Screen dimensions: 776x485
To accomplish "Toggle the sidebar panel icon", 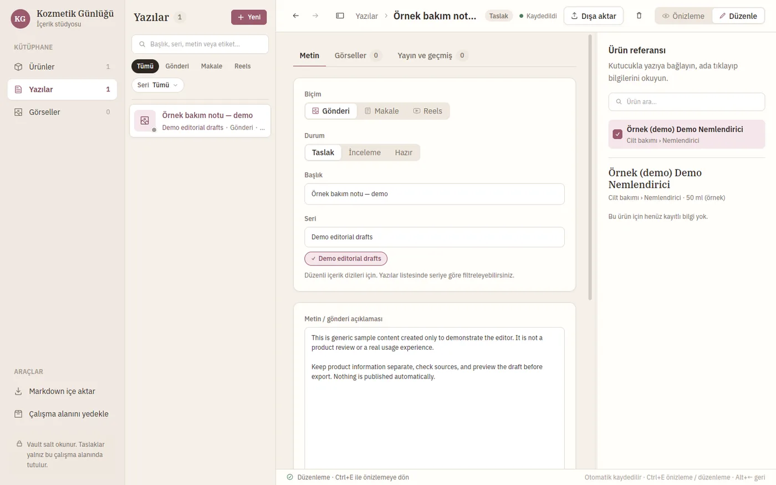I will [x=340, y=16].
